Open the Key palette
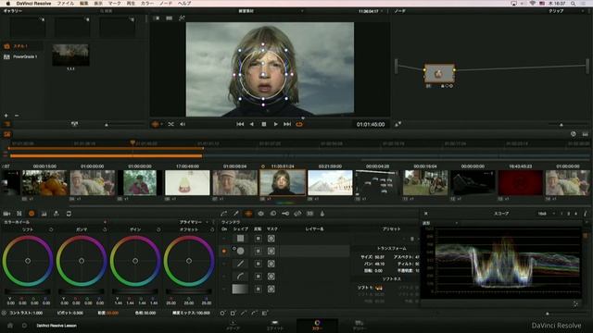 click(285, 214)
